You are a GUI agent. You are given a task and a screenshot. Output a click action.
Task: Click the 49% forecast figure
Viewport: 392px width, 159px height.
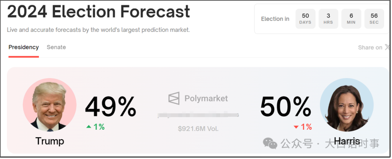pos(110,107)
